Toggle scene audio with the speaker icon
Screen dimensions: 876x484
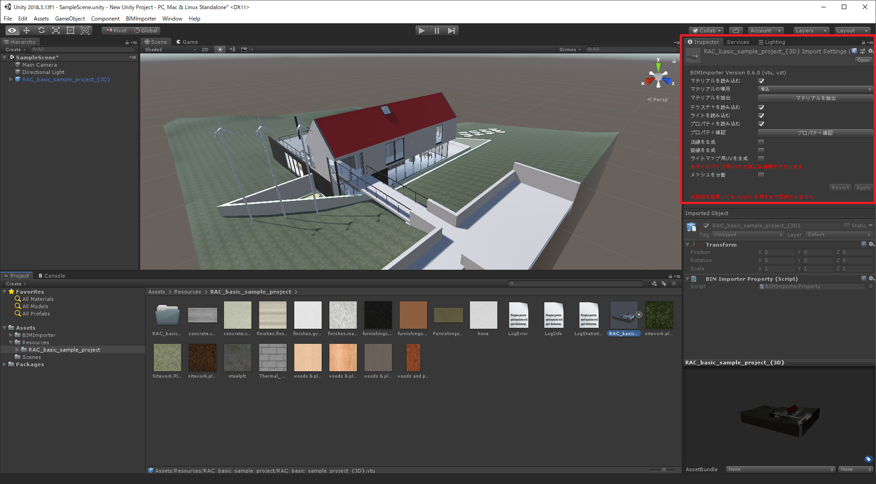click(x=232, y=49)
